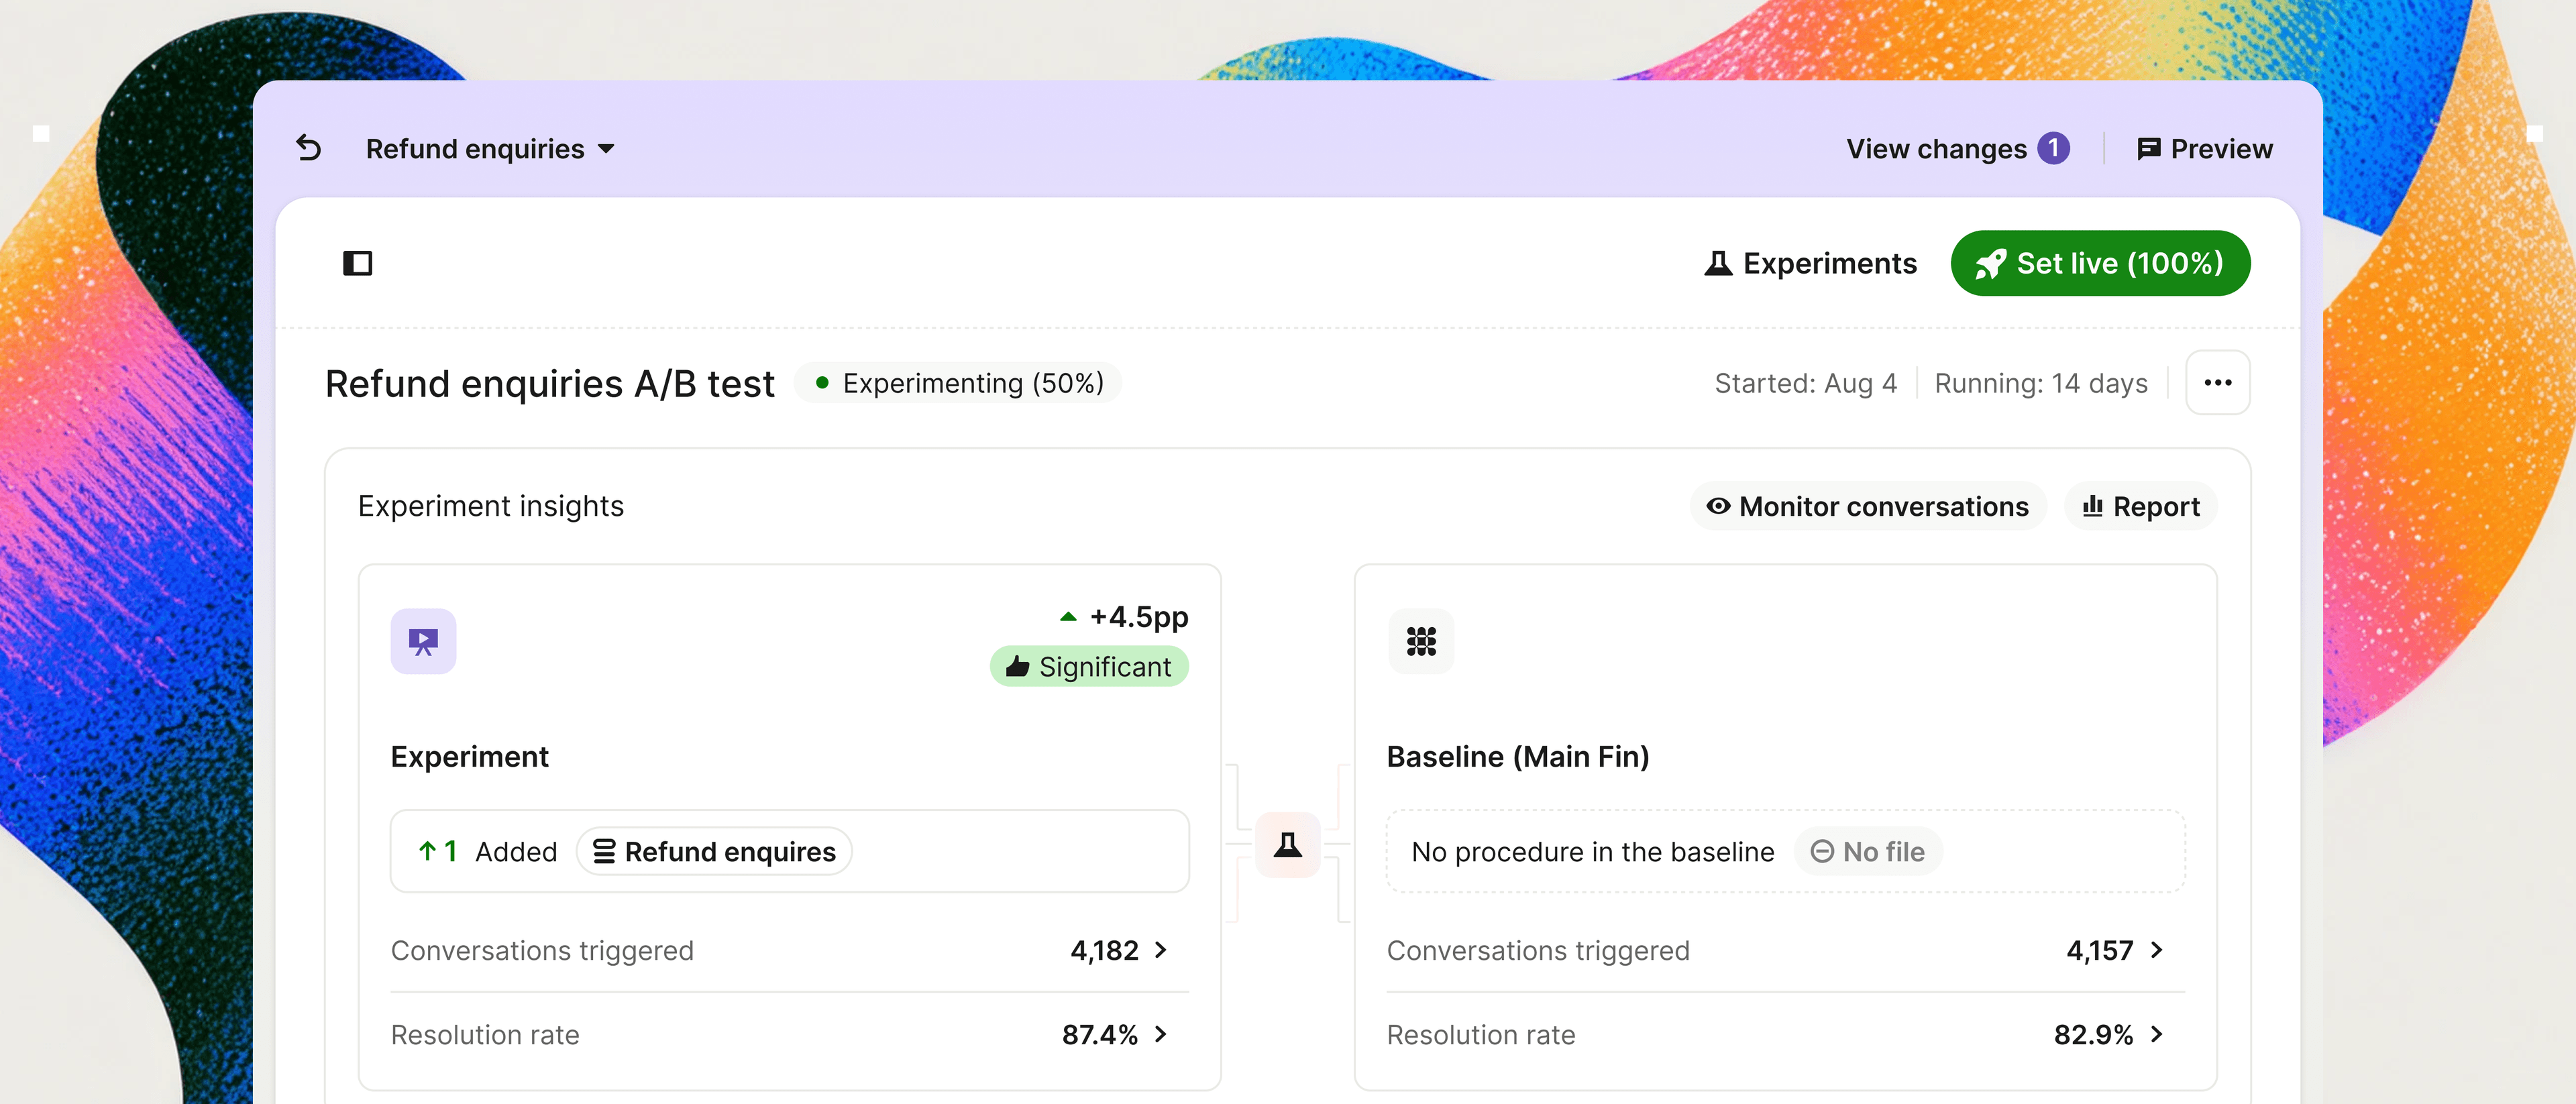Toggle the sidebar panel icon

pos(357,263)
